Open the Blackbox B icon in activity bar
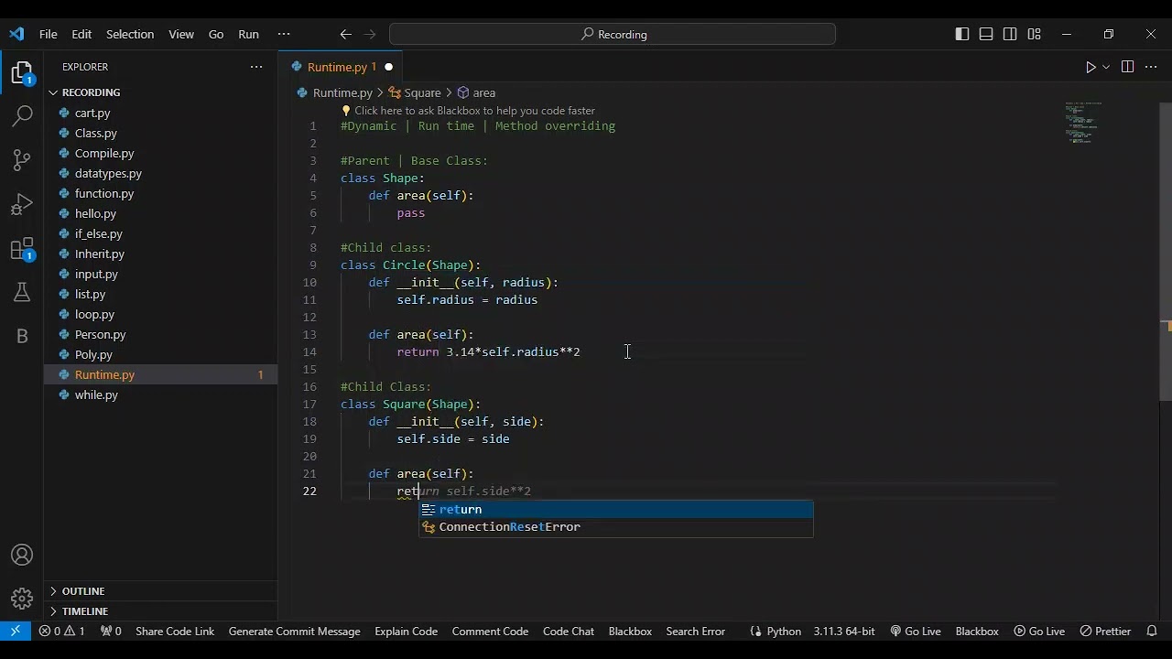 [22, 336]
